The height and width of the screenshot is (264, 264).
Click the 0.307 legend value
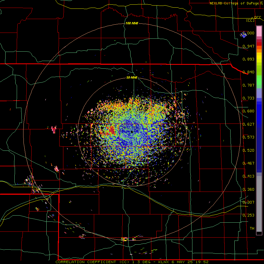[248, 202]
